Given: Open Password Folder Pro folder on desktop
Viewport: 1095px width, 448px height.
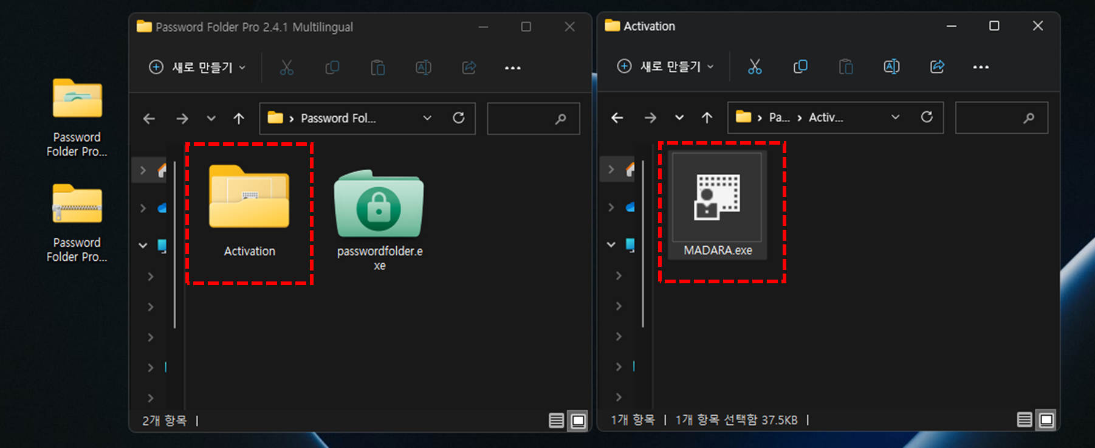Looking at the screenshot, I should (77, 118).
